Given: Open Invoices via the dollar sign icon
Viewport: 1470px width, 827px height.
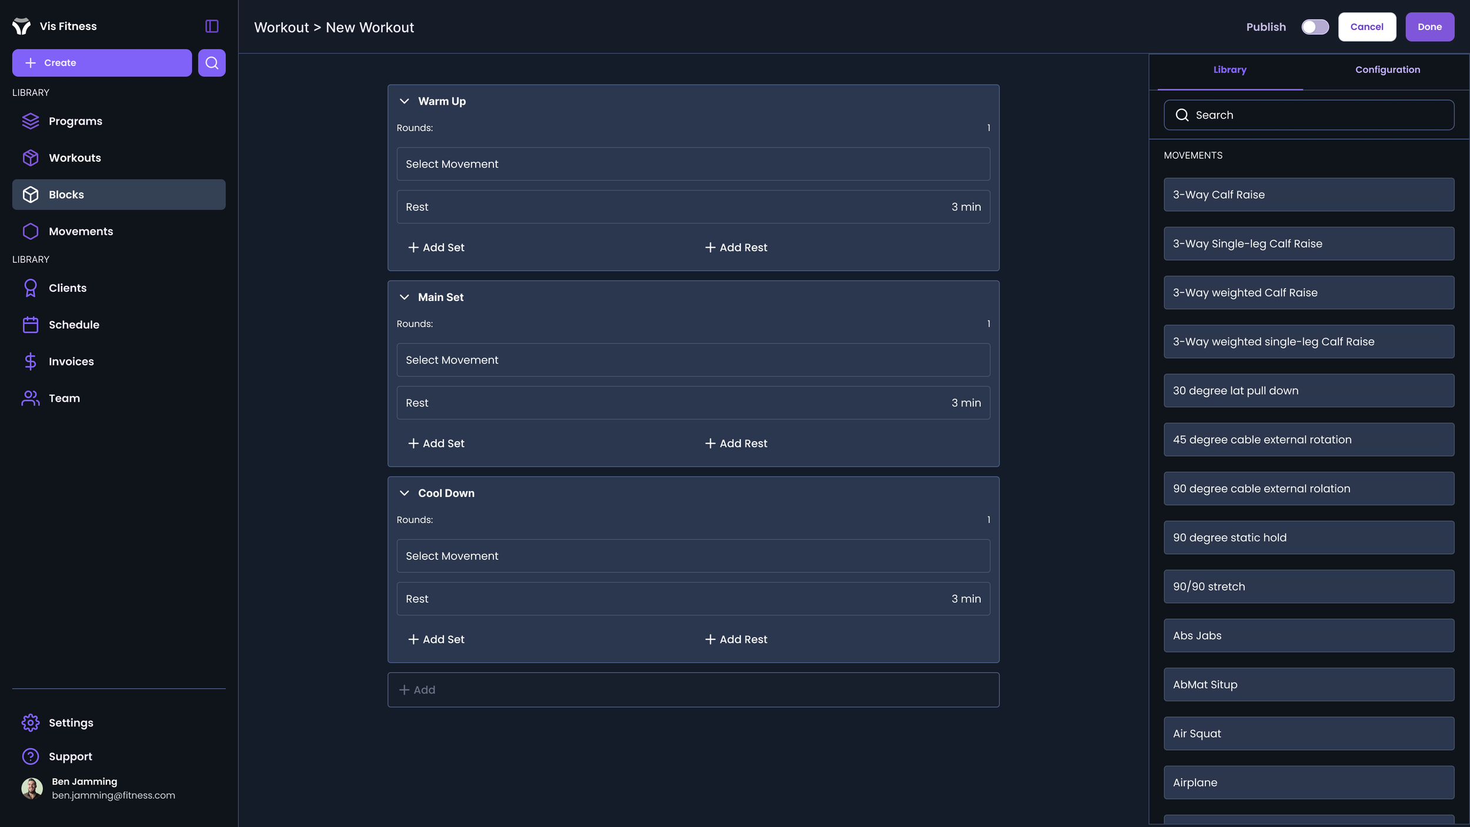Looking at the screenshot, I should click(x=31, y=361).
